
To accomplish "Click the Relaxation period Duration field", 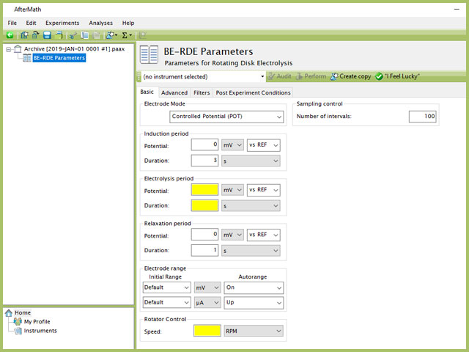I will tap(204, 251).
